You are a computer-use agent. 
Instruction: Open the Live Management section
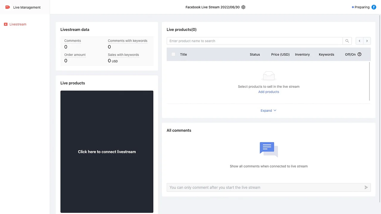tap(27, 7)
